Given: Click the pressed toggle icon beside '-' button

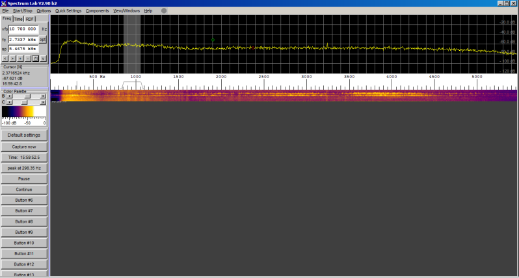Looking at the screenshot, I should 35,59.
